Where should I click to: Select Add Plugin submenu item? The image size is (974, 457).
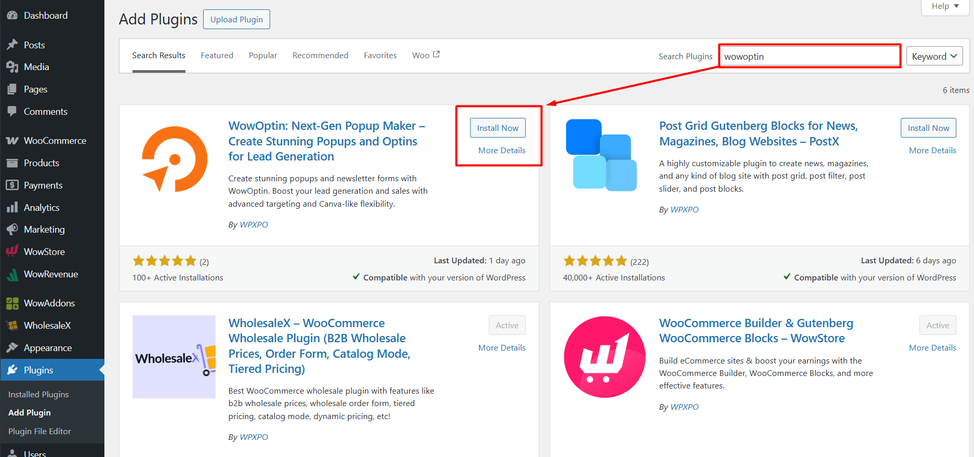pyautogui.click(x=30, y=413)
